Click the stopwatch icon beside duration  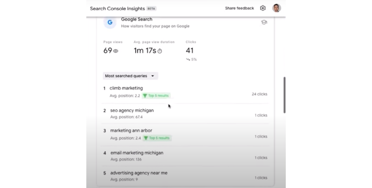click(x=160, y=51)
